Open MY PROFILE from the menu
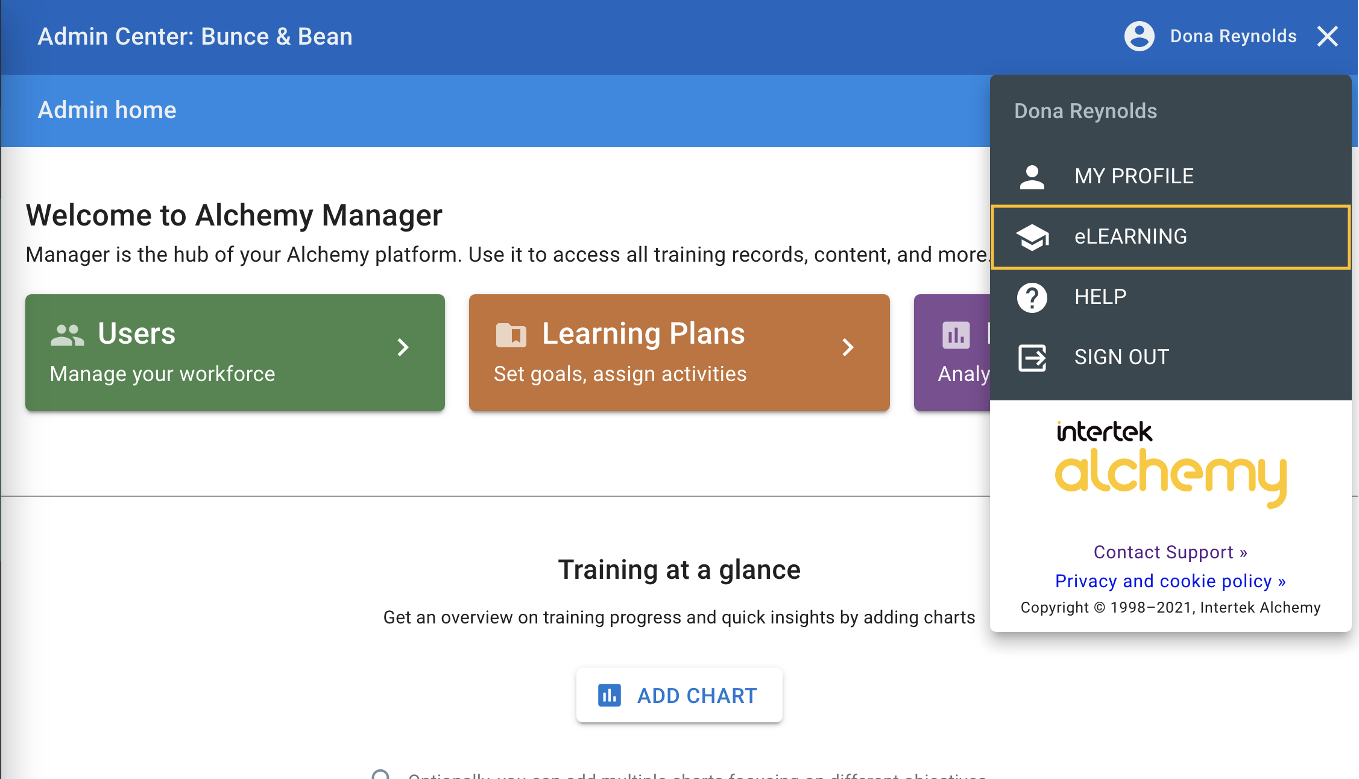The width and height of the screenshot is (1359, 779). [x=1170, y=176]
